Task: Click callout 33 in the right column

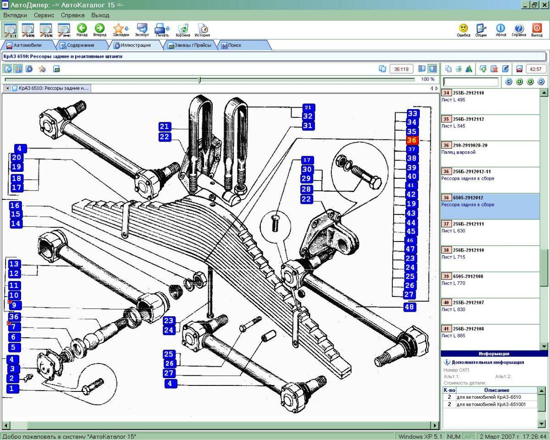Action: tap(412, 114)
